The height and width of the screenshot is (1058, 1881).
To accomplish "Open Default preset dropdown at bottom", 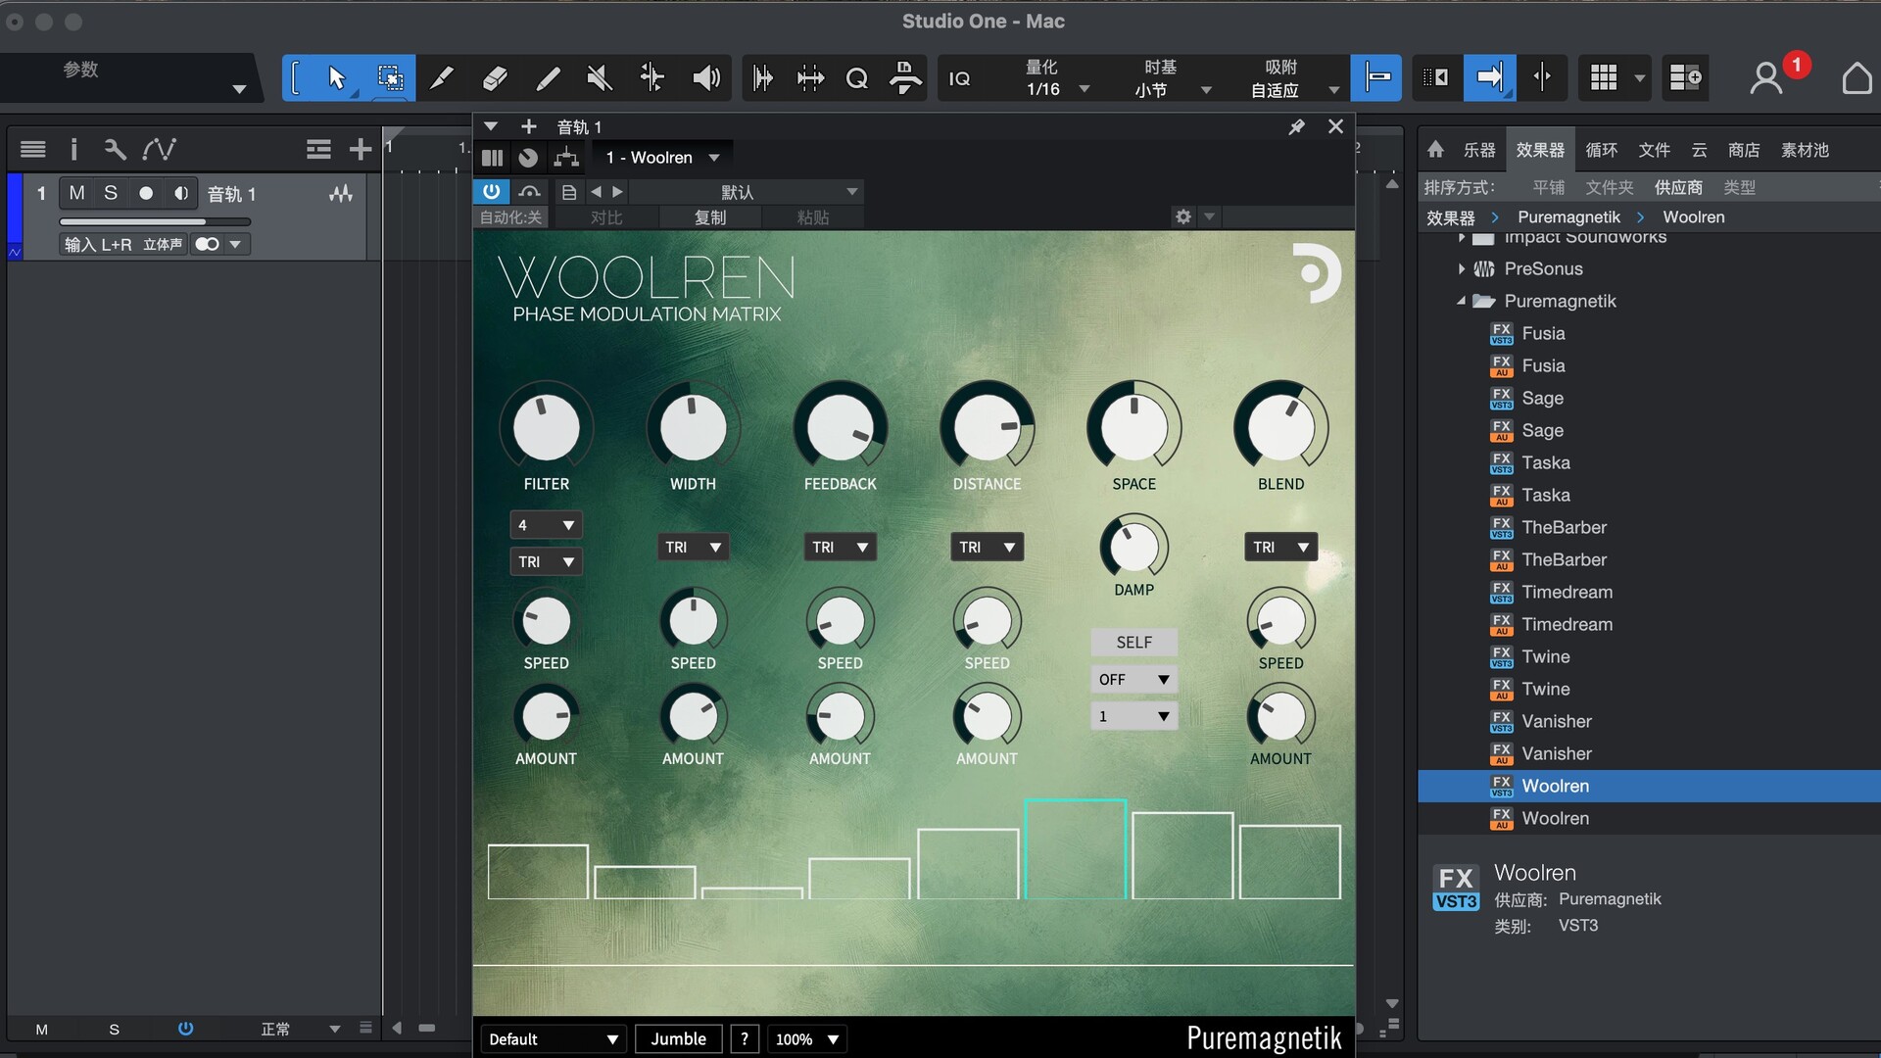I will [x=553, y=1038].
